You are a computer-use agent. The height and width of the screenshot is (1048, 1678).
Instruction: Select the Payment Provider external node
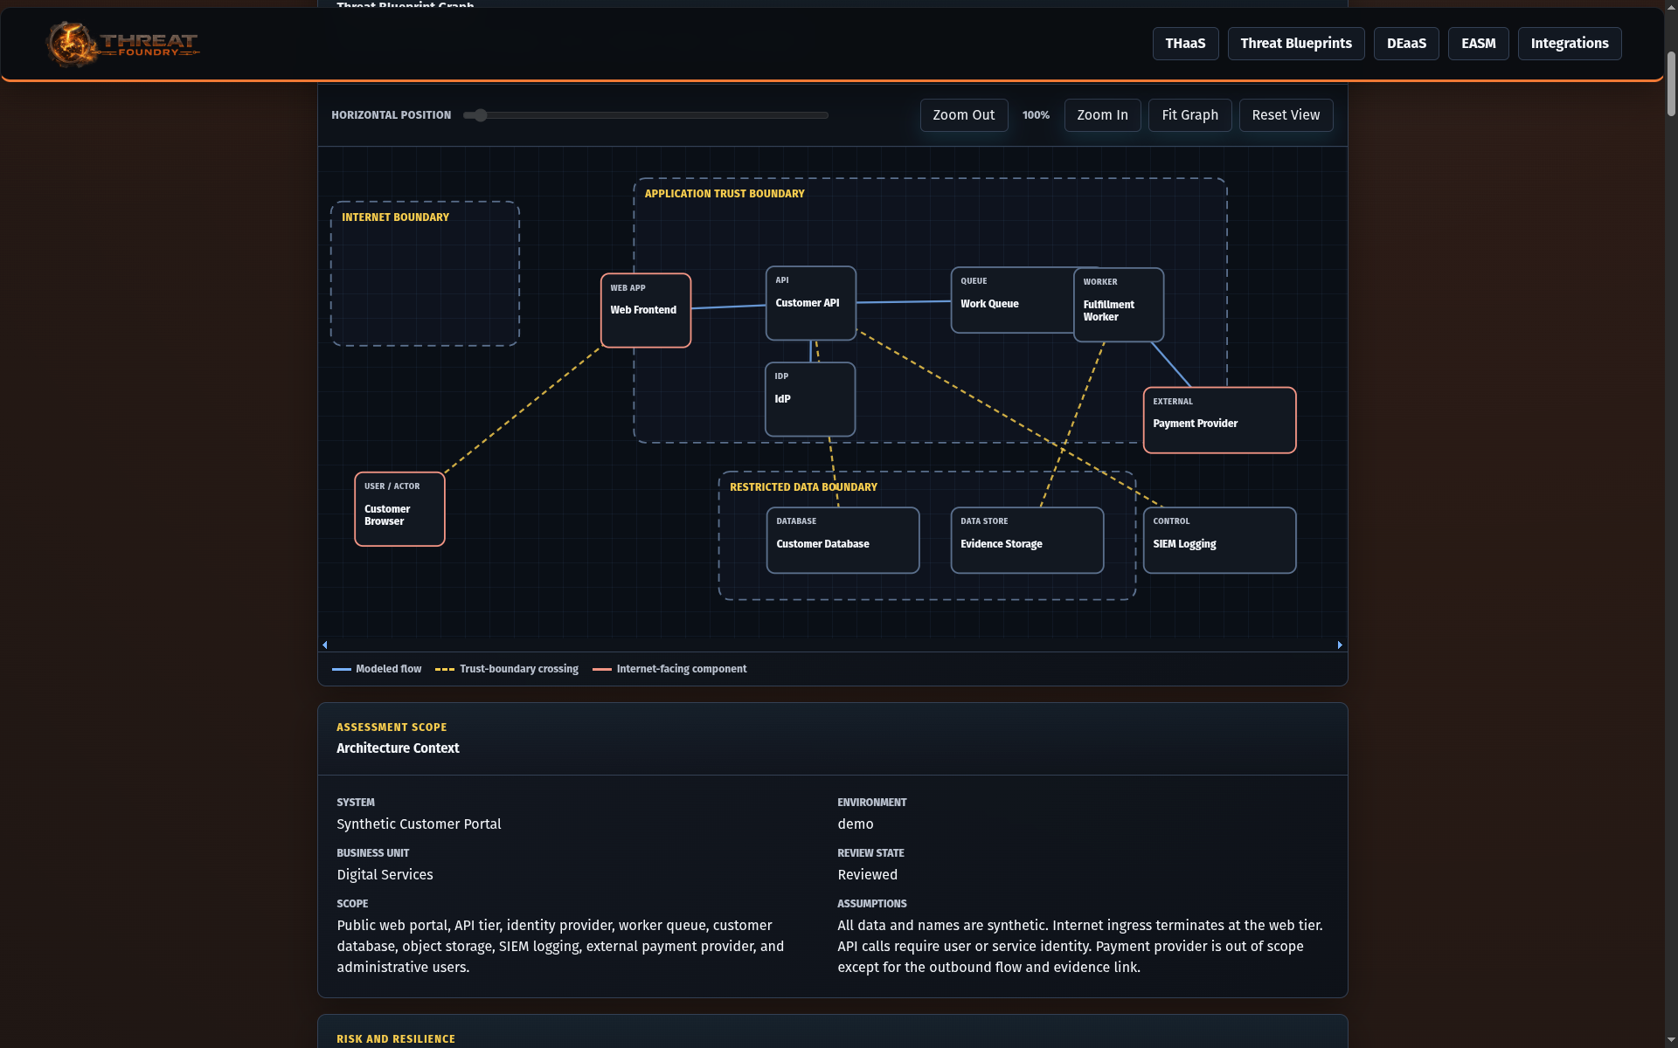point(1219,420)
